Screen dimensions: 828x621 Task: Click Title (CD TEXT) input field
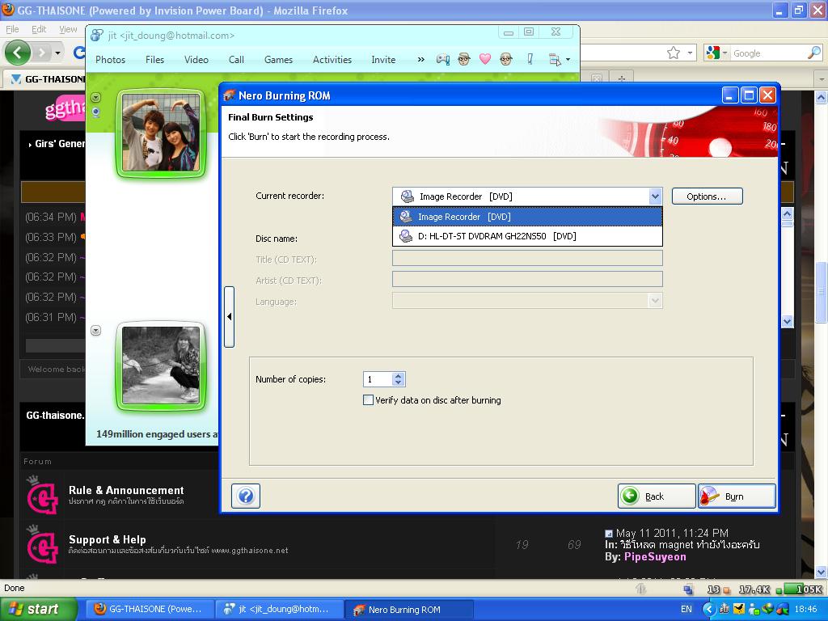527,258
